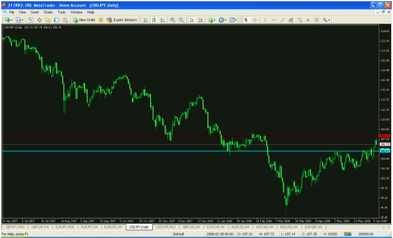Screen dimensions: 393x238
Task: Switch to the EURUSD,H4 chart tab
Action: coord(113,227)
